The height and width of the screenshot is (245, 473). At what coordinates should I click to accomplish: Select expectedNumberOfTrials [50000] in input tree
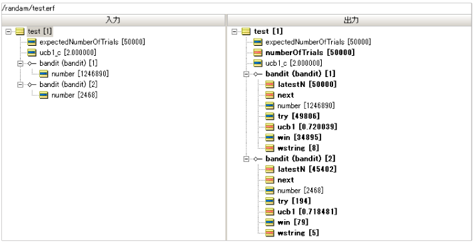click(x=93, y=42)
